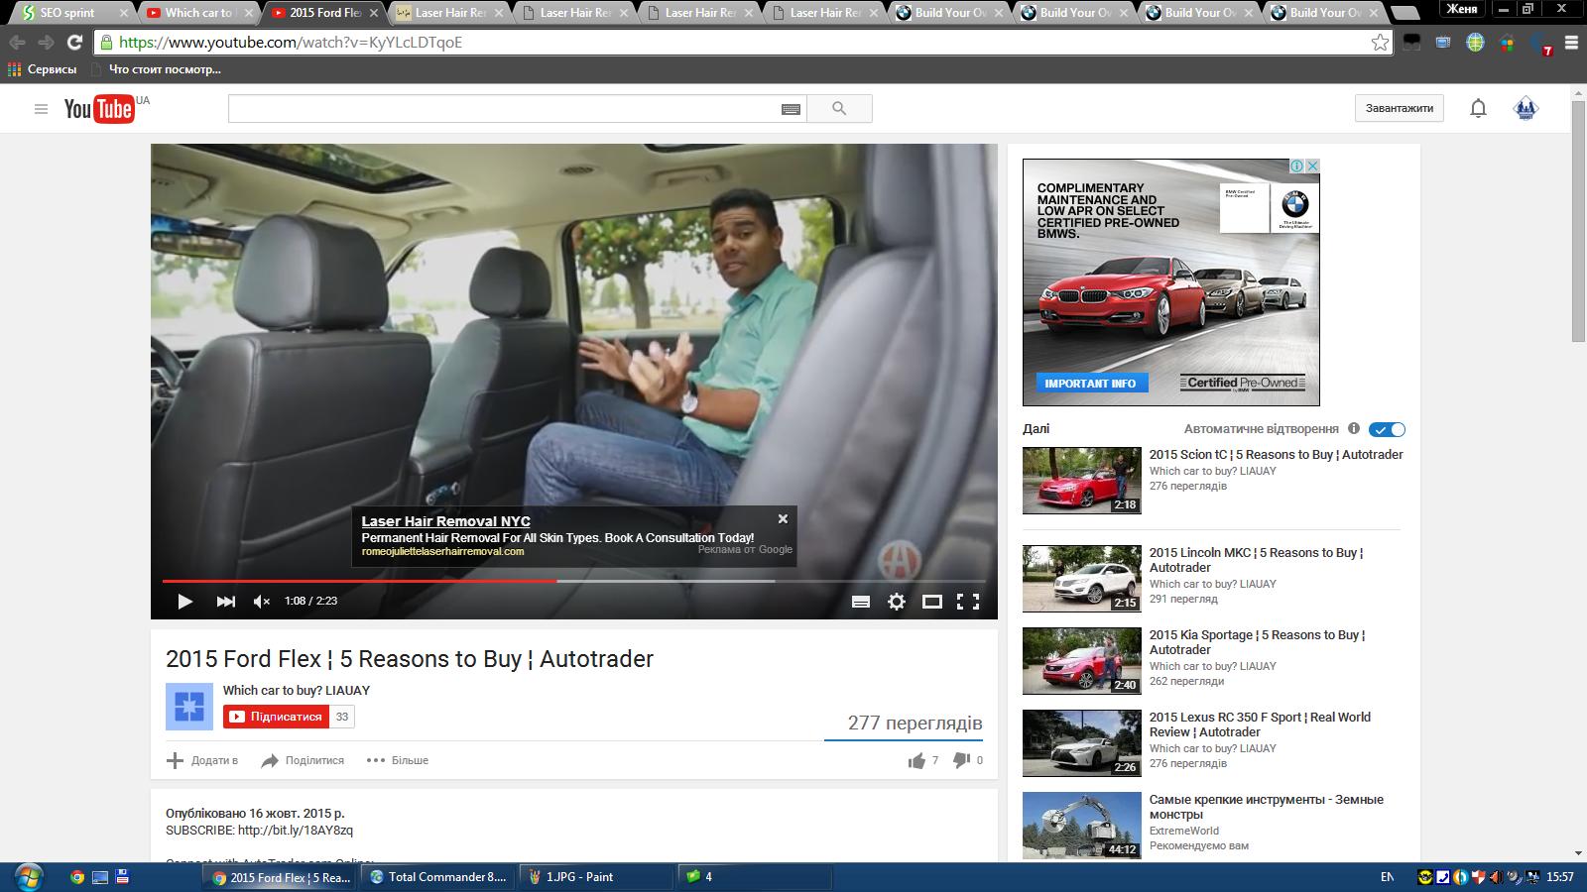Dislike the video with thumbs down
The height and width of the screenshot is (892, 1587).
tap(962, 760)
